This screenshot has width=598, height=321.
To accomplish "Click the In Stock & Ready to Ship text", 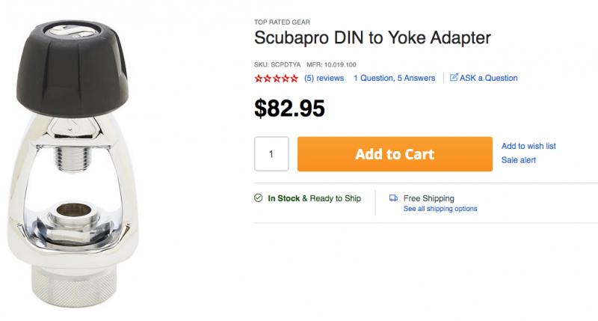I will 315,198.
